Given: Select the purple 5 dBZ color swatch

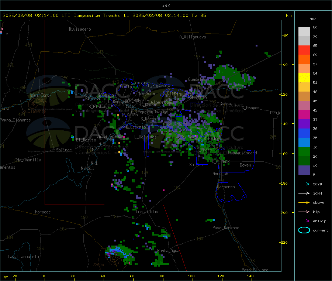Looking at the screenshot, I should point(304,170).
